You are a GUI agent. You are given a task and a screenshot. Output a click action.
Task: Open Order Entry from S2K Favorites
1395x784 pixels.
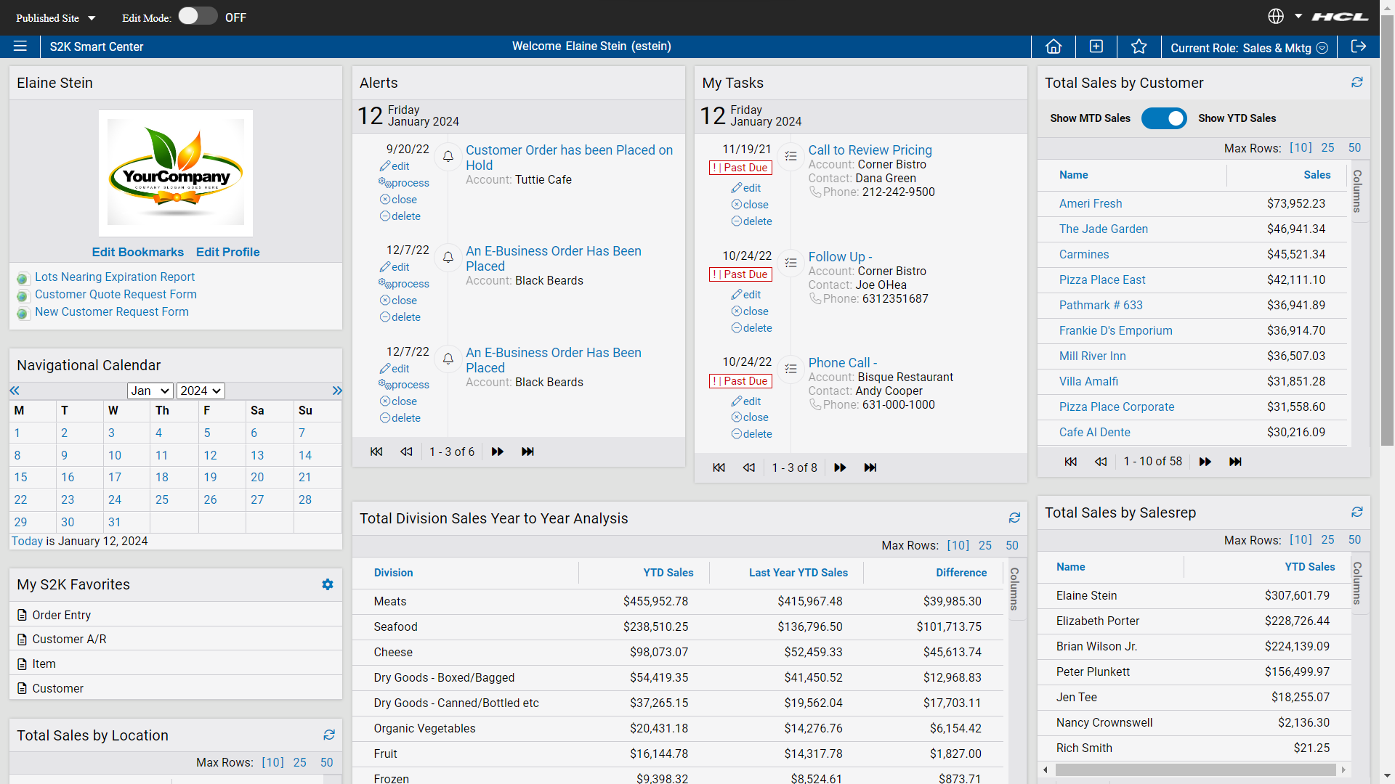click(x=61, y=615)
